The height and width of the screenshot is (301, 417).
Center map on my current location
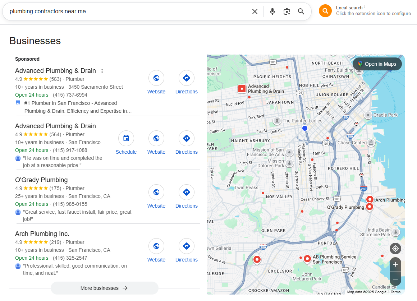tap(395, 249)
